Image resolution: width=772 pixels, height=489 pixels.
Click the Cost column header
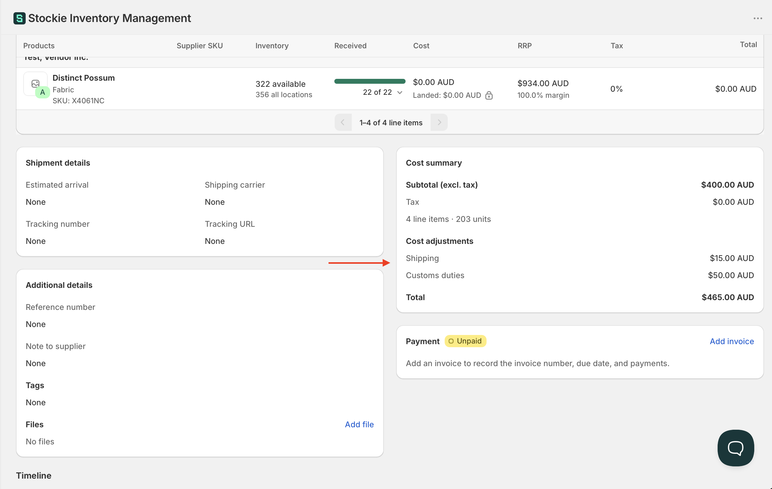(421, 46)
